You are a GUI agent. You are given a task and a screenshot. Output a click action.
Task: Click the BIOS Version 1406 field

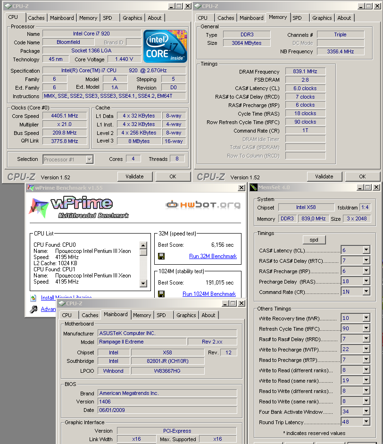point(167,402)
